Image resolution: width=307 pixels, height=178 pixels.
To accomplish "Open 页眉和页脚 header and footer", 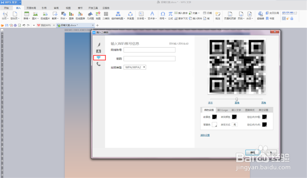I will click(230, 16).
